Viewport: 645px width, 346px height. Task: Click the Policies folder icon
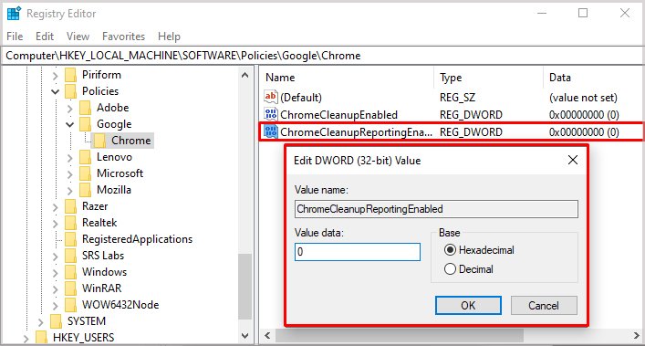71,91
